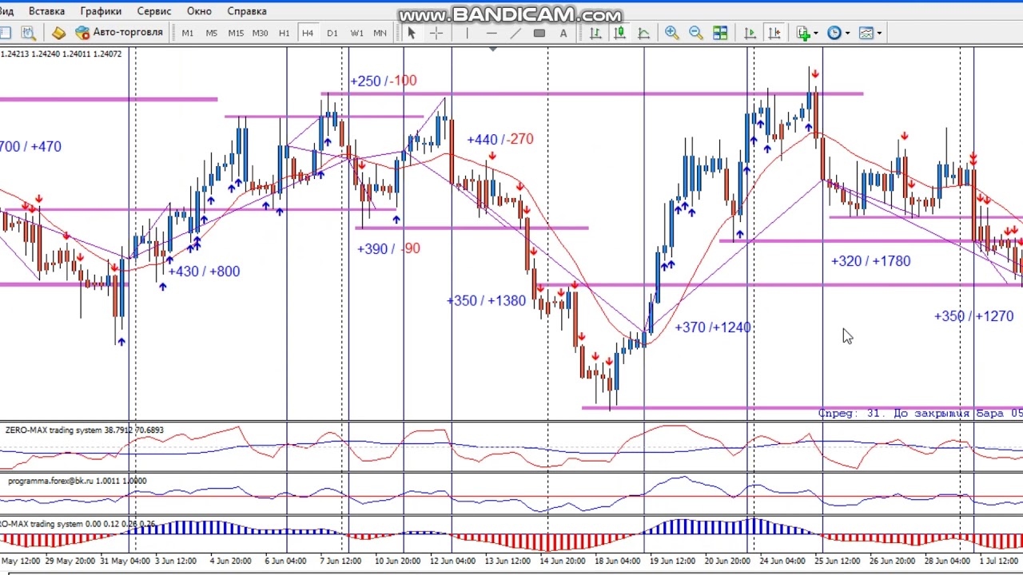Switch timeframe to D1
Viewport: 1023px width, 575px height.
(332, 33)
